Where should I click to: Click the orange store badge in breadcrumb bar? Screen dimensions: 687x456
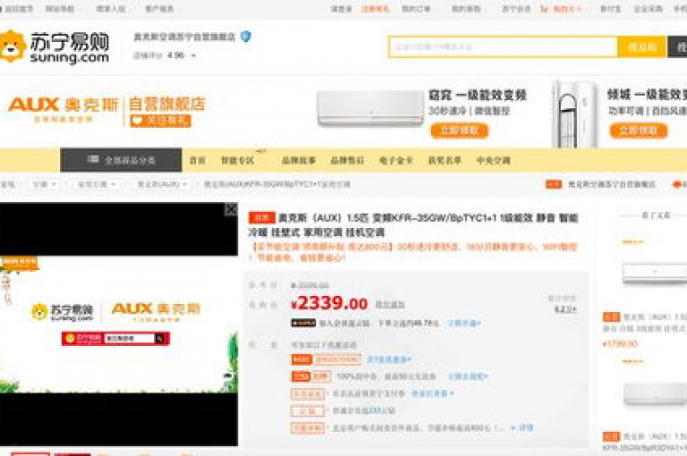pos(554,184)
